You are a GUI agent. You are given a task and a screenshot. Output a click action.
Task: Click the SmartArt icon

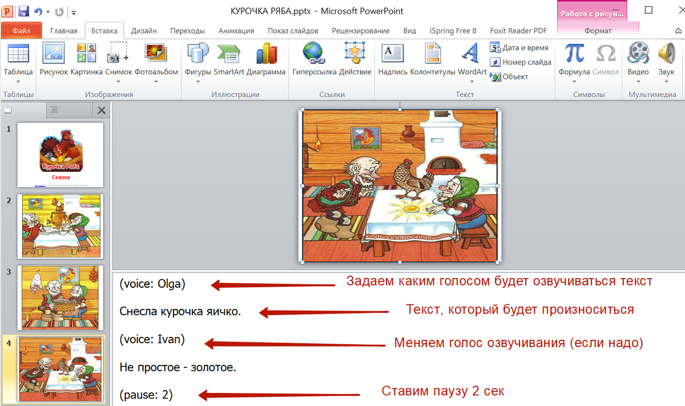point(228,54)
